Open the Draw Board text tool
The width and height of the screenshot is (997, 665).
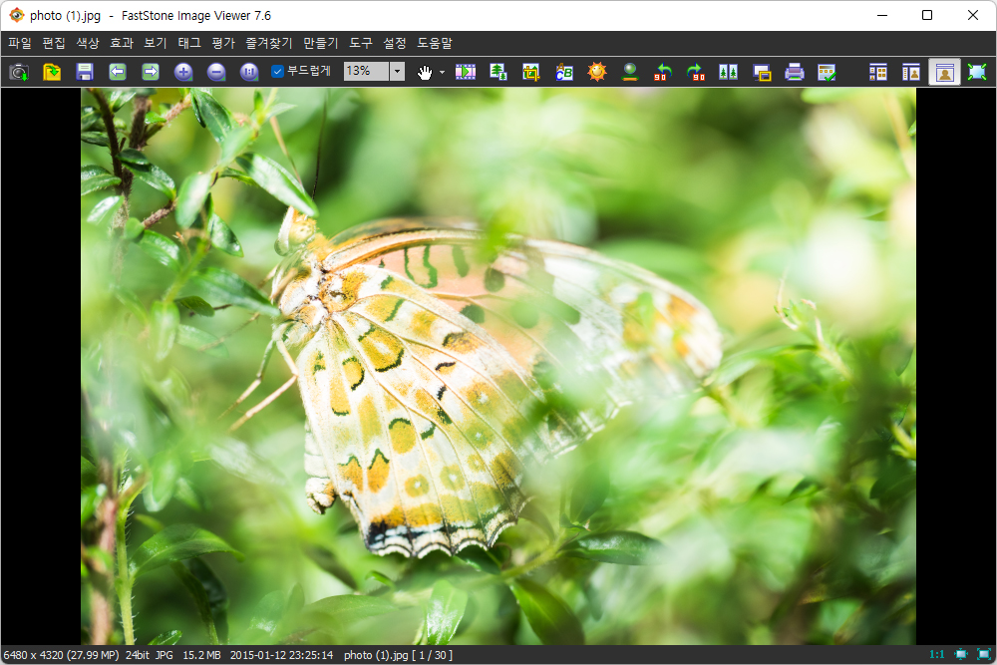pos(564,72)
